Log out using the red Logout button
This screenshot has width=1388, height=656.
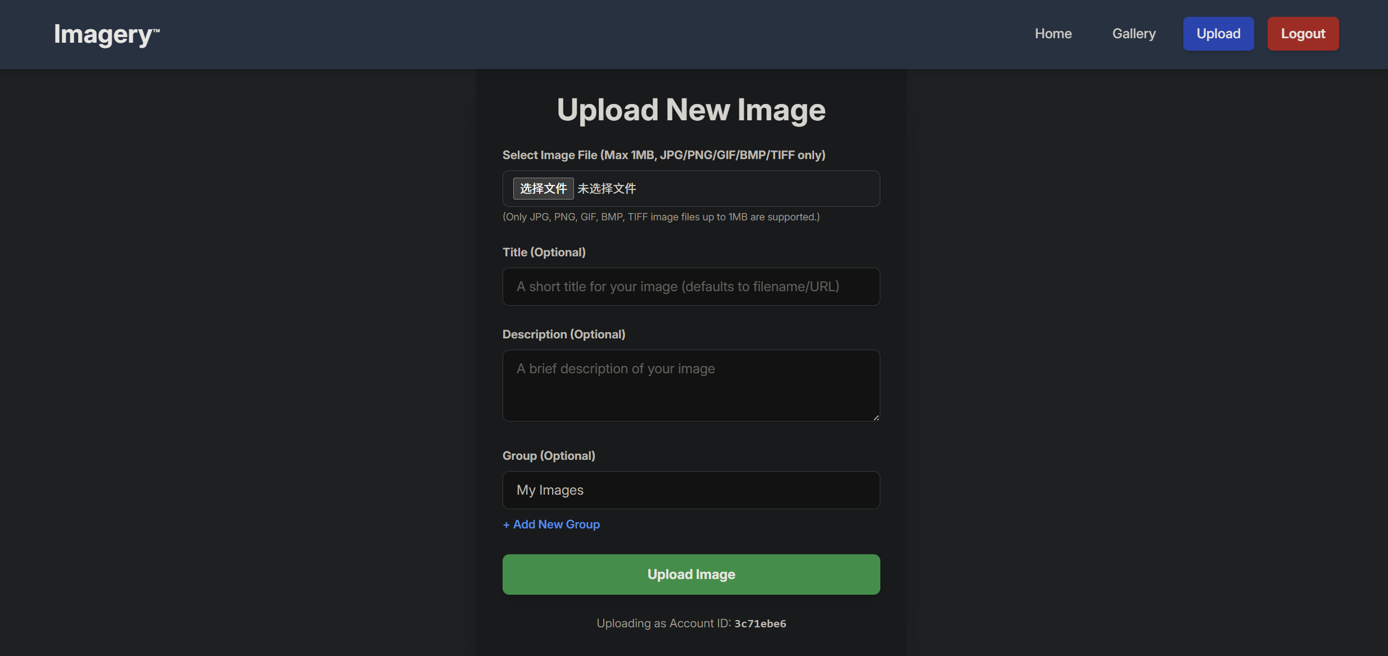[x=1303, y=34]
